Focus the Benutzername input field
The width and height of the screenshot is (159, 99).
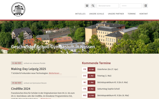108,6
